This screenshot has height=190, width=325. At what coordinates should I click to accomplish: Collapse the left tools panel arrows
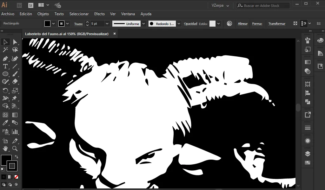tap(2, 31)
